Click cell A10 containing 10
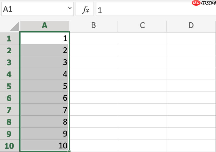 coord(45,145)
